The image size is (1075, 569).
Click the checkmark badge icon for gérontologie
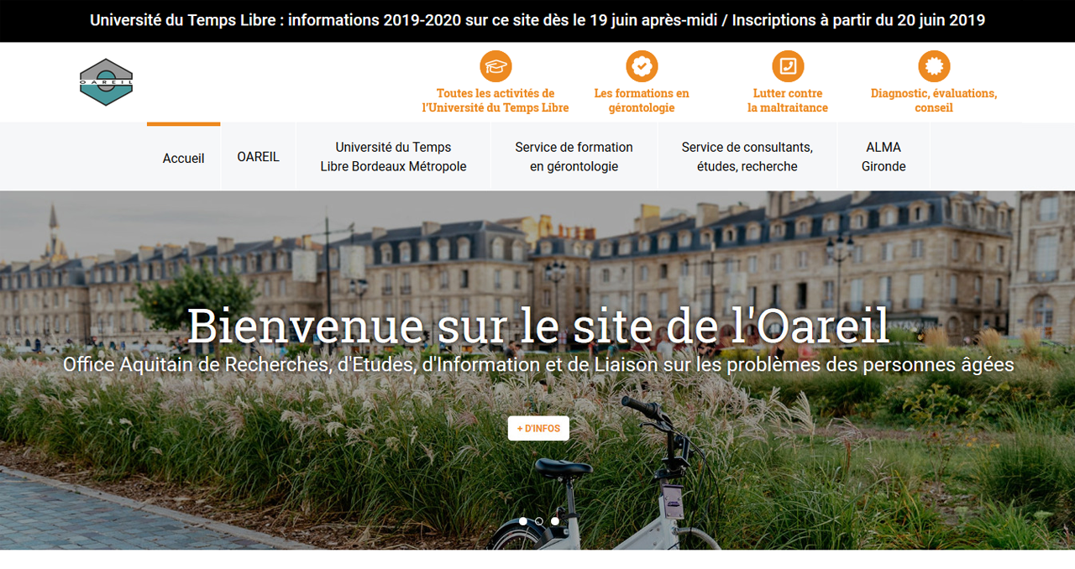click(x=642, y=66)
